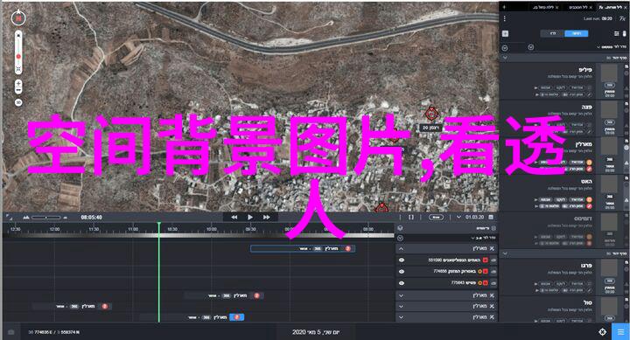This screenshot has width=630, height=340.
Task: Collapse the expanded layer group using its up chevron
Action: [x=401, y=249]
